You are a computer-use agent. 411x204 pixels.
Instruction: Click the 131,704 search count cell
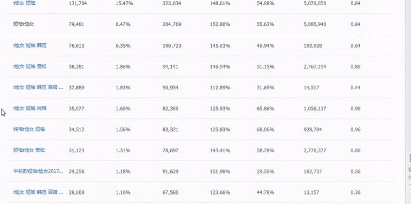[x=76, y=3]
